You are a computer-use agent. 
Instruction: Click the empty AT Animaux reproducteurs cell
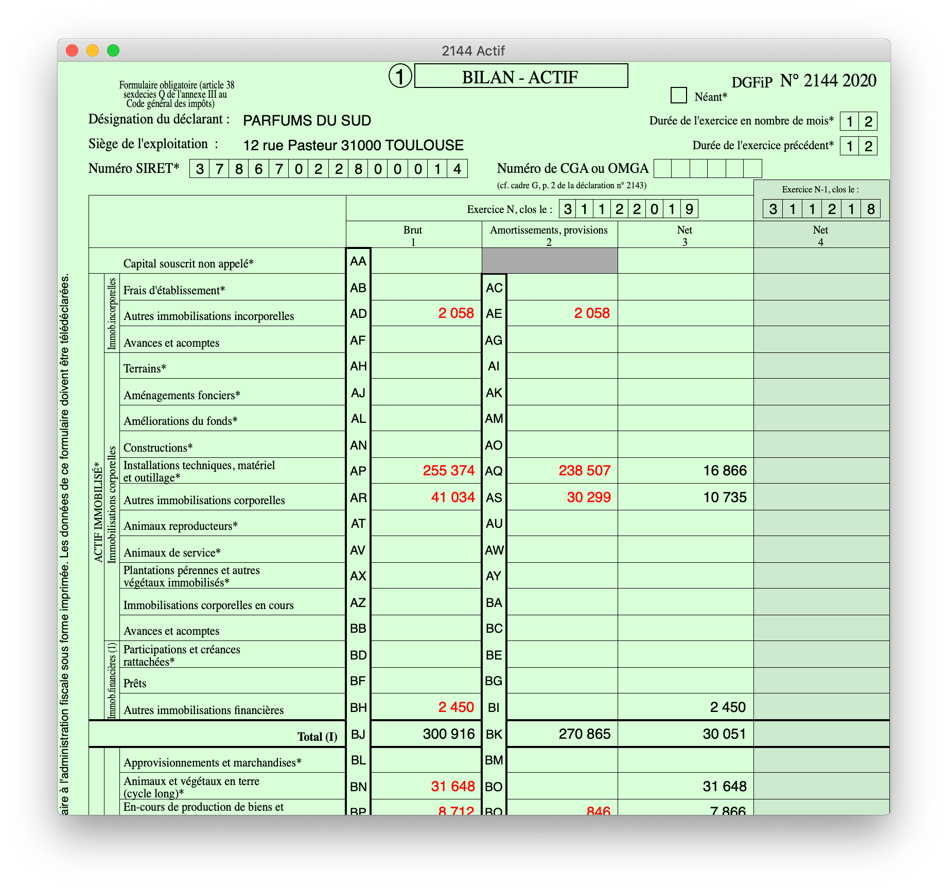[x=426, y=523]
